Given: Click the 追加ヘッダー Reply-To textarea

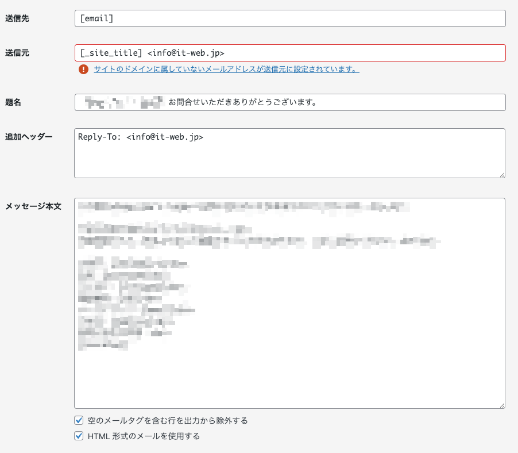Looking at the screenshot, I should [x=289, y=153].
